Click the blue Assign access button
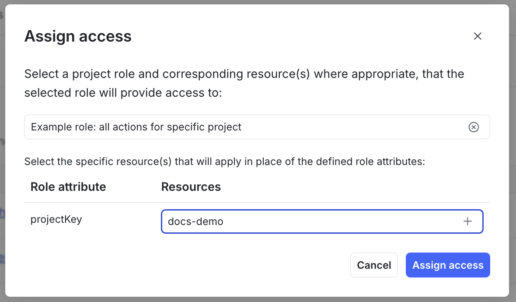This screenshot has width=516, height=302. [x=448, y=265]
